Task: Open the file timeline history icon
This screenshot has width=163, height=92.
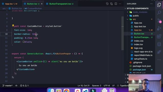Action: pyautogui.click(x=107, y=4)
